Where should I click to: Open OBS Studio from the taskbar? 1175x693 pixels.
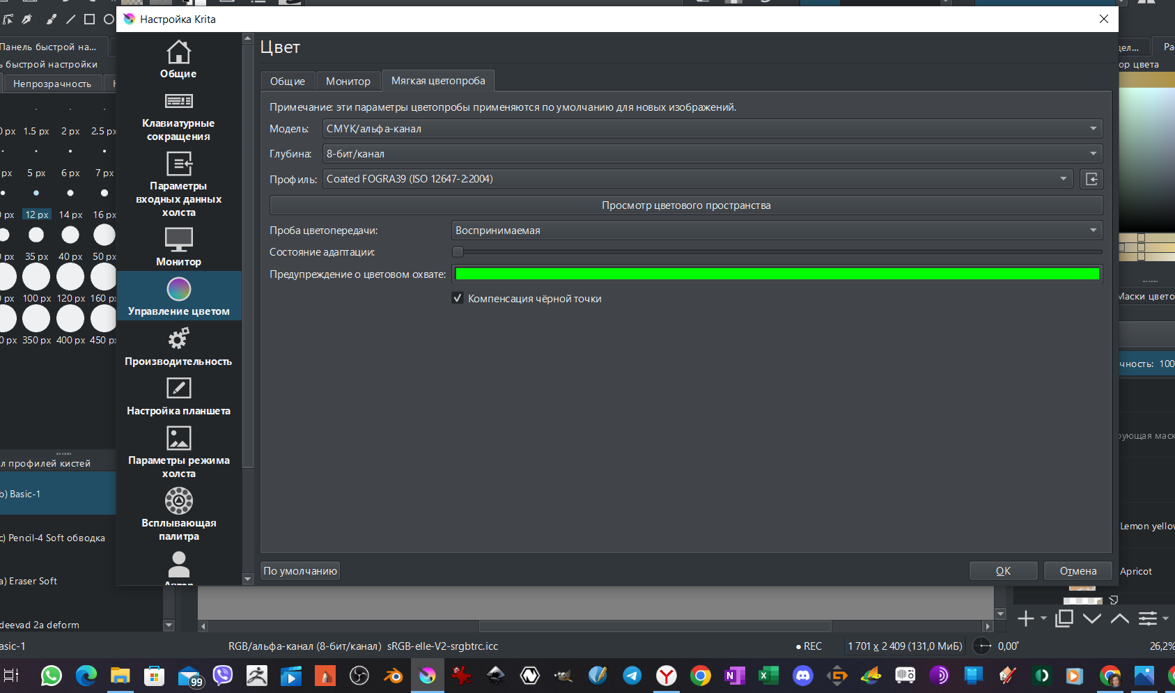coord(359,676)
